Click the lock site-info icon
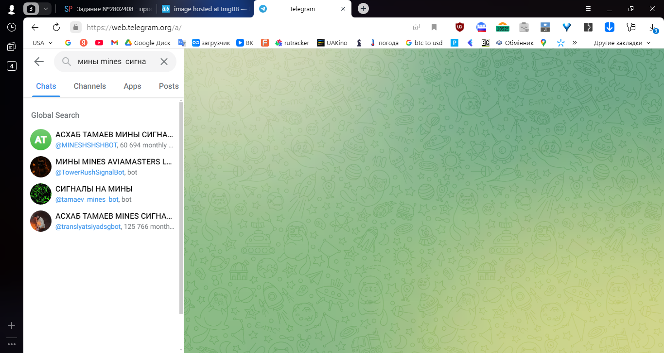 click(x=75, y=27)
